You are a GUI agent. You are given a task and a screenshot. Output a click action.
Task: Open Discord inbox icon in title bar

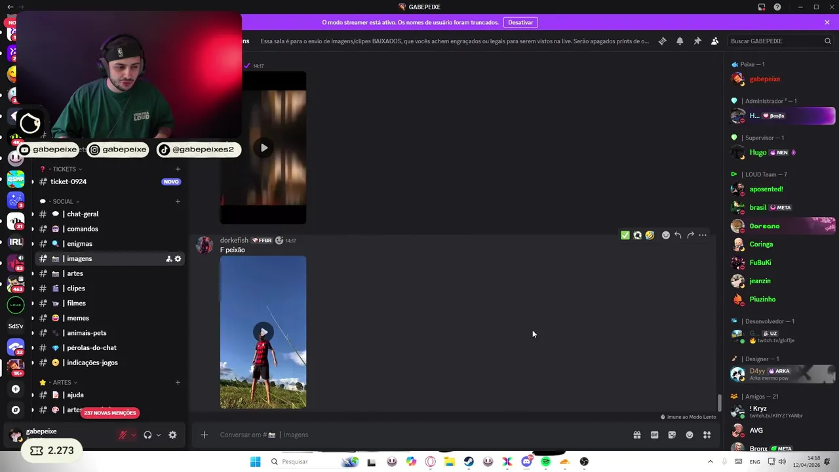pyautogui.click(x=762, y=7)
